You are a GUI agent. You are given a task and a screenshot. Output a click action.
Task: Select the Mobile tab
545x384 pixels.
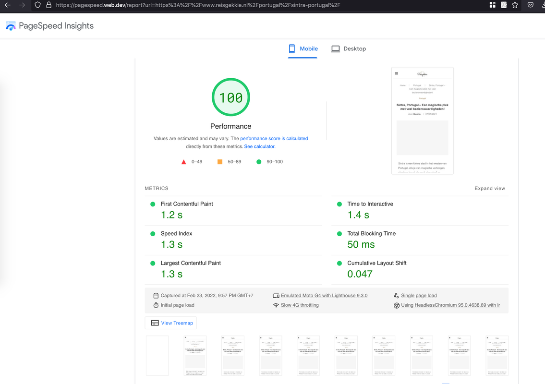coord(303,48)
